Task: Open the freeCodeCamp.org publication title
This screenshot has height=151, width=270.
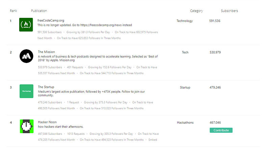Action: click(51, 21)
